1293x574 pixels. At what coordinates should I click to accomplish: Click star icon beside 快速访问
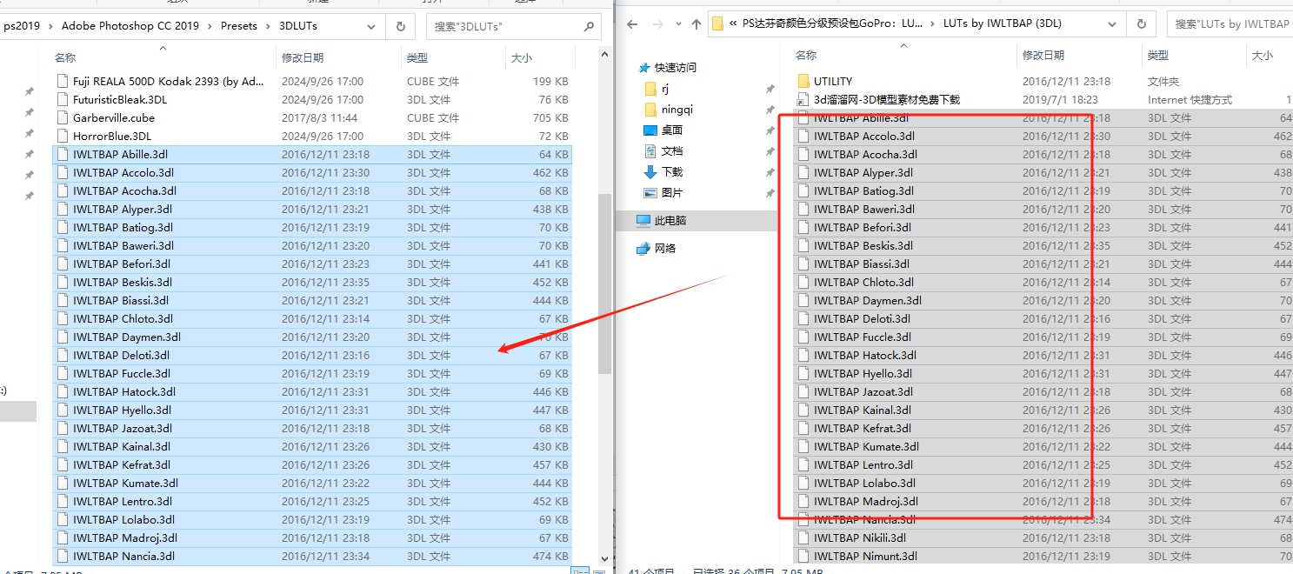click(x=643, y=68)
